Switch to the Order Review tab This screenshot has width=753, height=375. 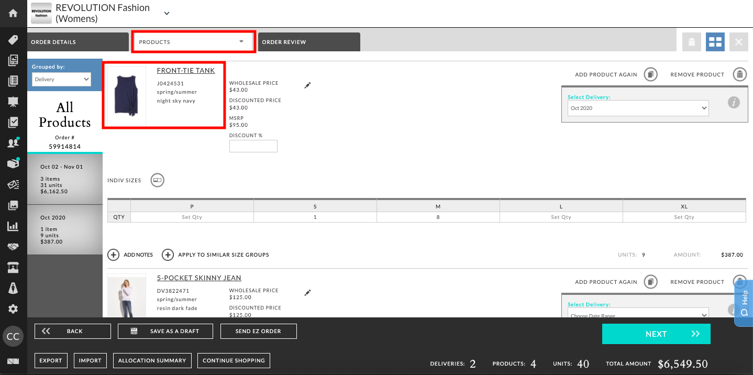pyautogui.click(x=309, y=42)
